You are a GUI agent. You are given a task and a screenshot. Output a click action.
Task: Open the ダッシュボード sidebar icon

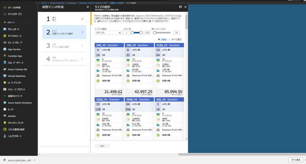click(x=5, y=29)
